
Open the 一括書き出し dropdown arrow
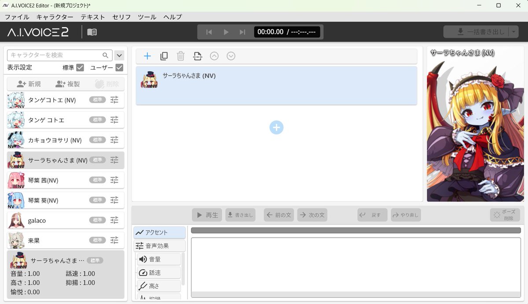point(514,32)
